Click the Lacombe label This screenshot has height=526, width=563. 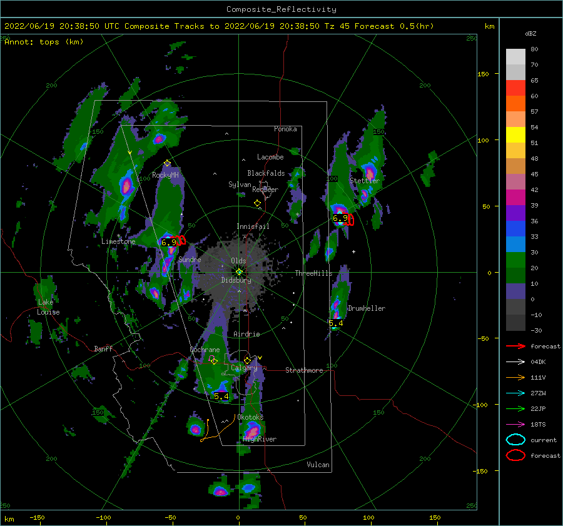pyautogui.click(x=270, y=157)
